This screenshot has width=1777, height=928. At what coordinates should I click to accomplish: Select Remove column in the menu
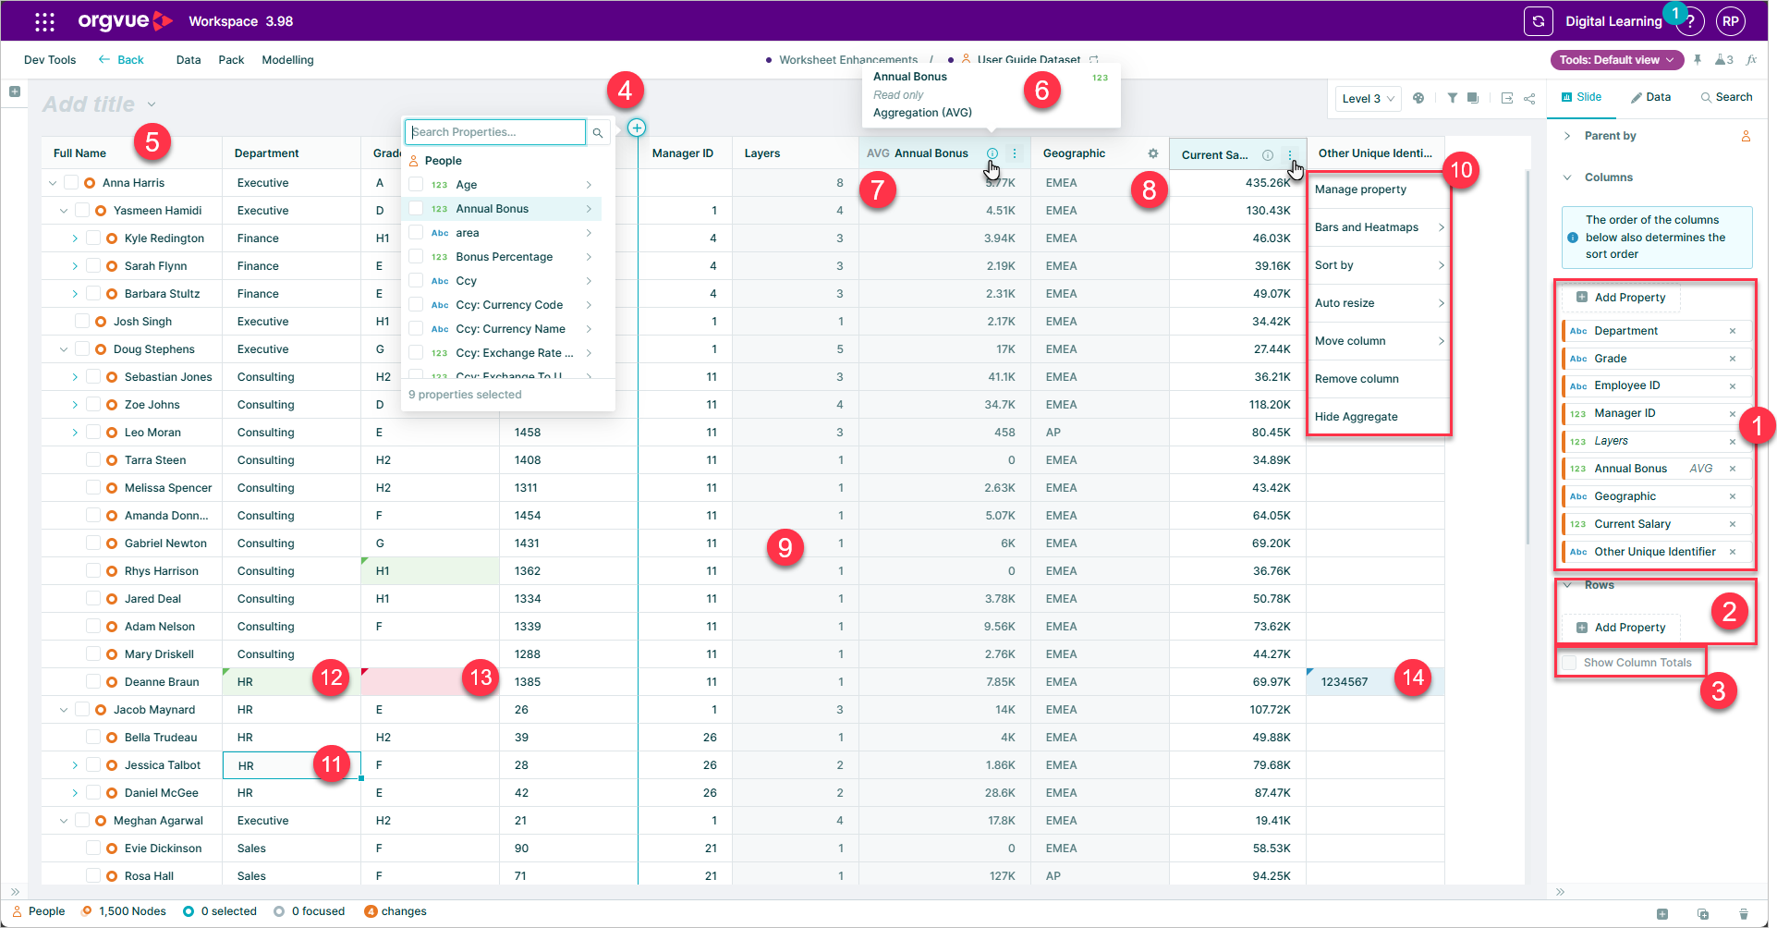(1378, 379)
